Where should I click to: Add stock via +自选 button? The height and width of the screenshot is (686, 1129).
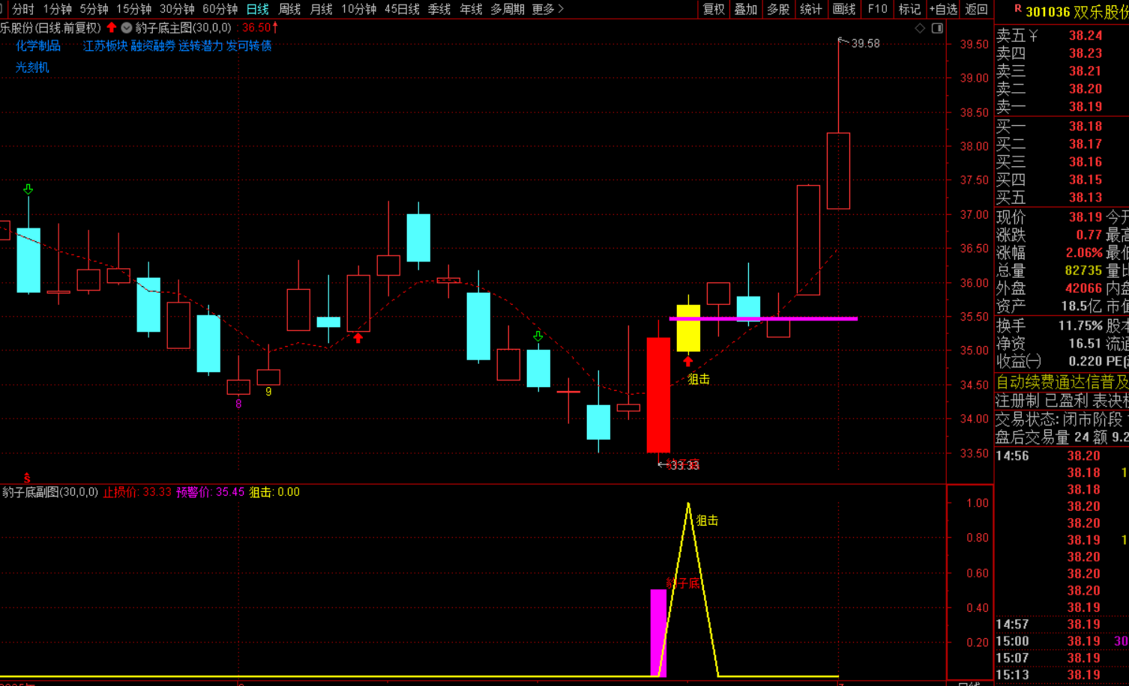(943, 9)
